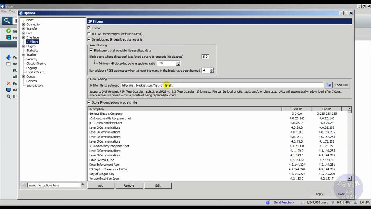Select Classic-Sharing in the options tree
This screenshot has height=209, width=371.
(x=36, y=64)
